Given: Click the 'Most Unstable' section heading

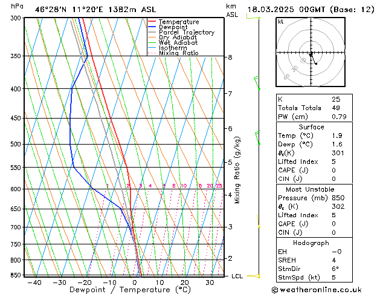Looking at the screenshot, I should tap(310, 189).
